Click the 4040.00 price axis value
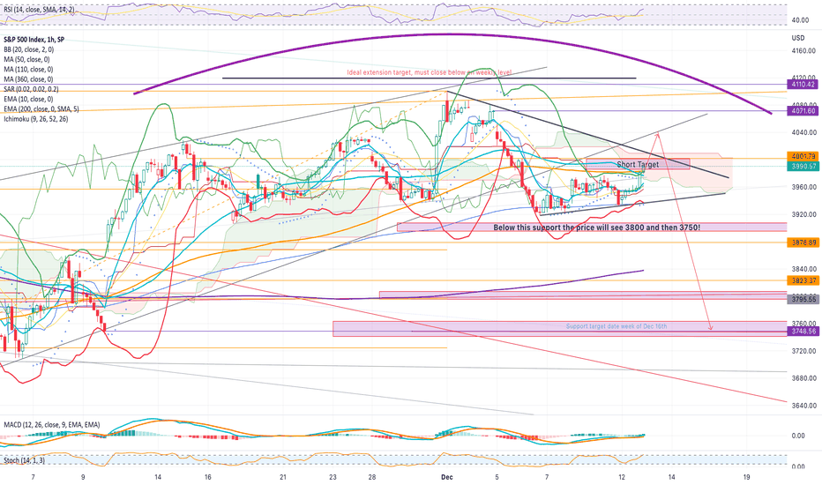 pos(803,132)
